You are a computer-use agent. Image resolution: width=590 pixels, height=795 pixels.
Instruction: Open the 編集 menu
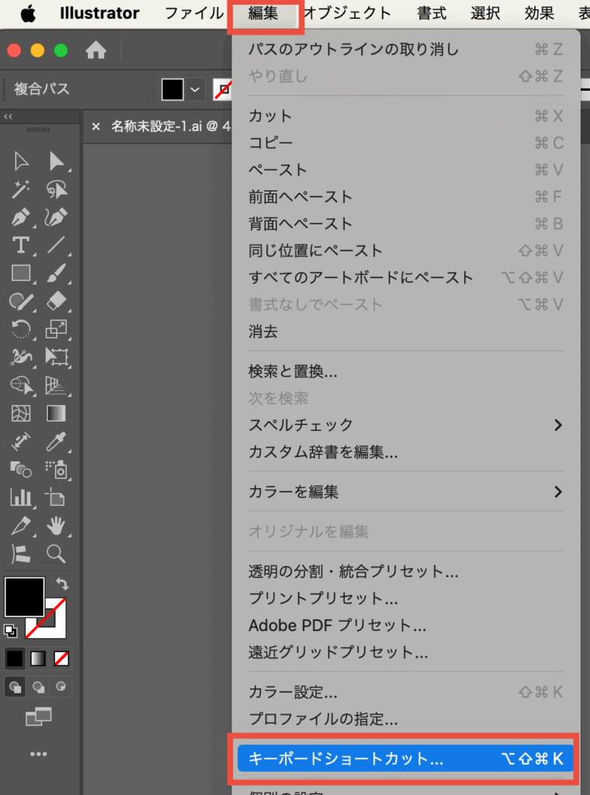(263, 13)
